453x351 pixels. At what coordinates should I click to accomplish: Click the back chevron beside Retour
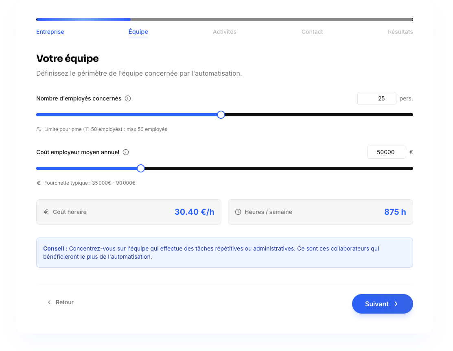coord(49,302)
